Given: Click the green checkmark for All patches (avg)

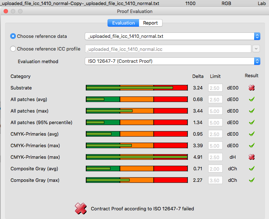Looking at the screenshot, I should [252, 99].
